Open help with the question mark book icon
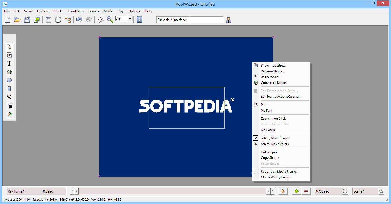 pos(139,20)
